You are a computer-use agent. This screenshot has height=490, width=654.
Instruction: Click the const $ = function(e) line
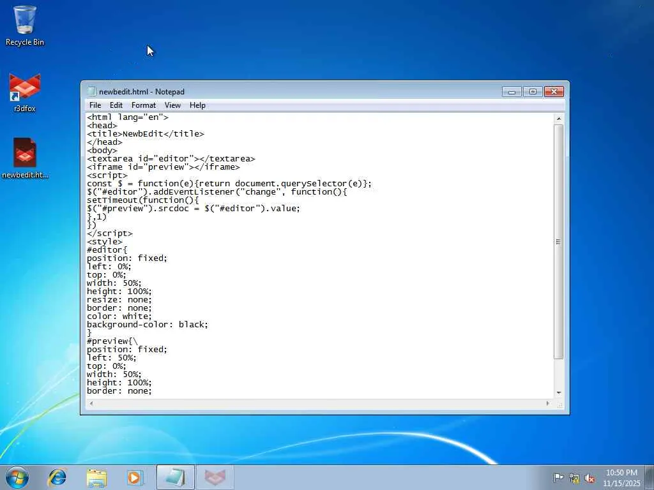229,184
